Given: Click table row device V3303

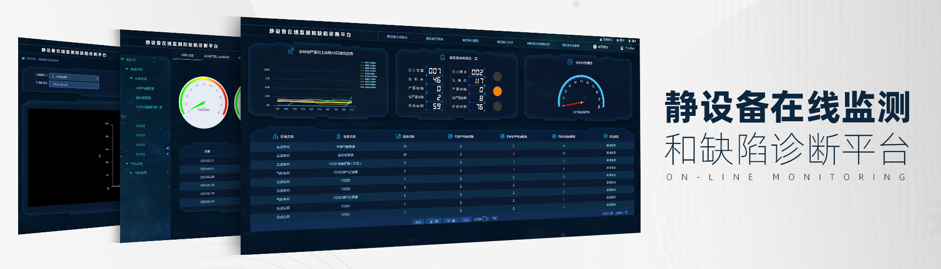Looking at the screenshot, I should 346,180.
